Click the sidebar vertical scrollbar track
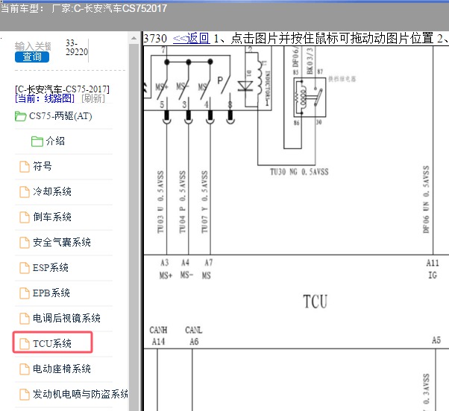 click(134, 227)
